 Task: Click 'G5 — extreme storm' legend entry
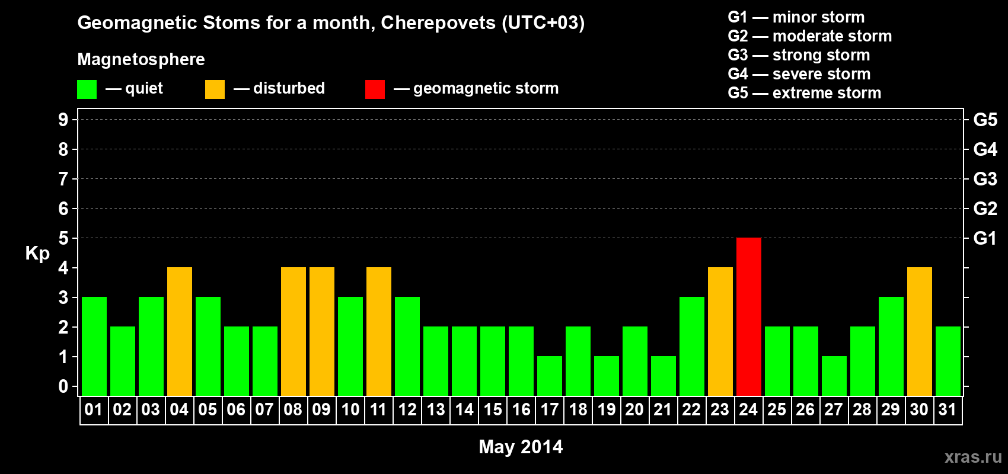coord(805,93)
